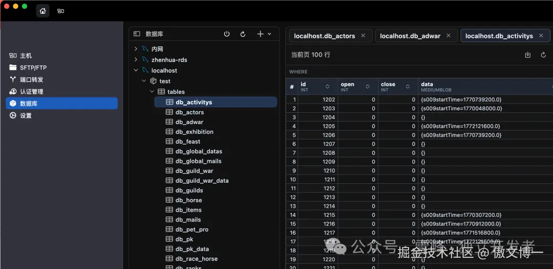The height and width of the screenshot is (269, 553).
Task: Sort by the open column
Action: click(368, 86)
